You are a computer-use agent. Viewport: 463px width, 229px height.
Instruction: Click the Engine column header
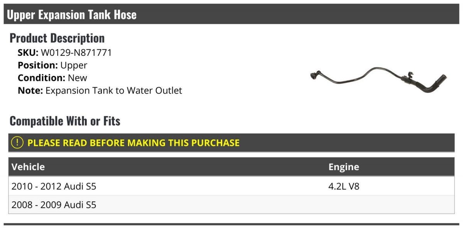click(x=344, y=167)
